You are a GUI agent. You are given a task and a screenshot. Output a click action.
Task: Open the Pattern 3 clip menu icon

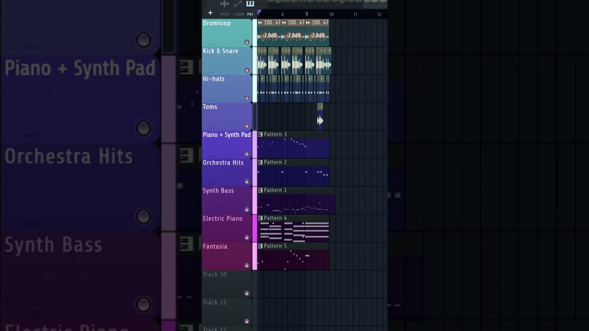260,134
